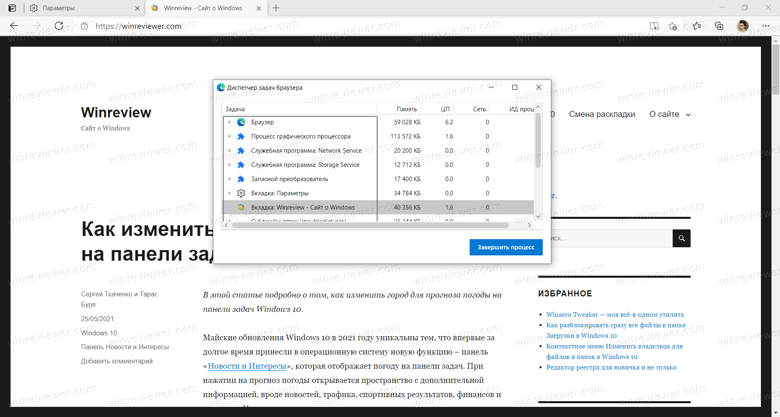Open the user profile avatar
Viewport: 780px width, 417px height.
pyautogui.click(x=743, y=26)
